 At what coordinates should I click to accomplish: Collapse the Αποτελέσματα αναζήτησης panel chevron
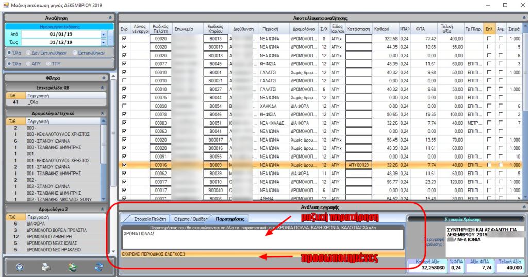(523, 17)
